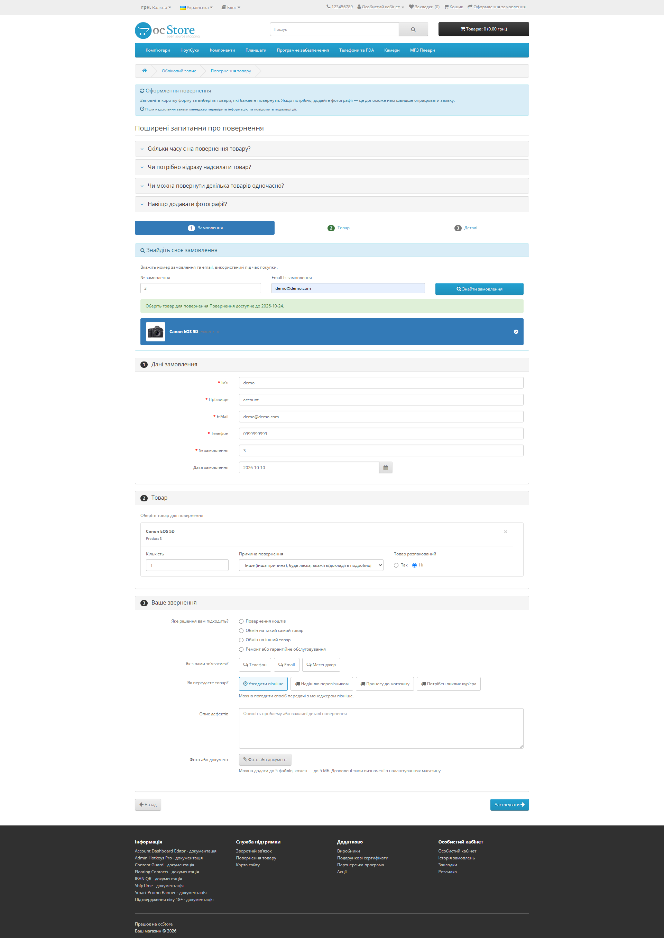Click the search magnifier button
This screenshot has width=664, height=938.
[413, 29]
